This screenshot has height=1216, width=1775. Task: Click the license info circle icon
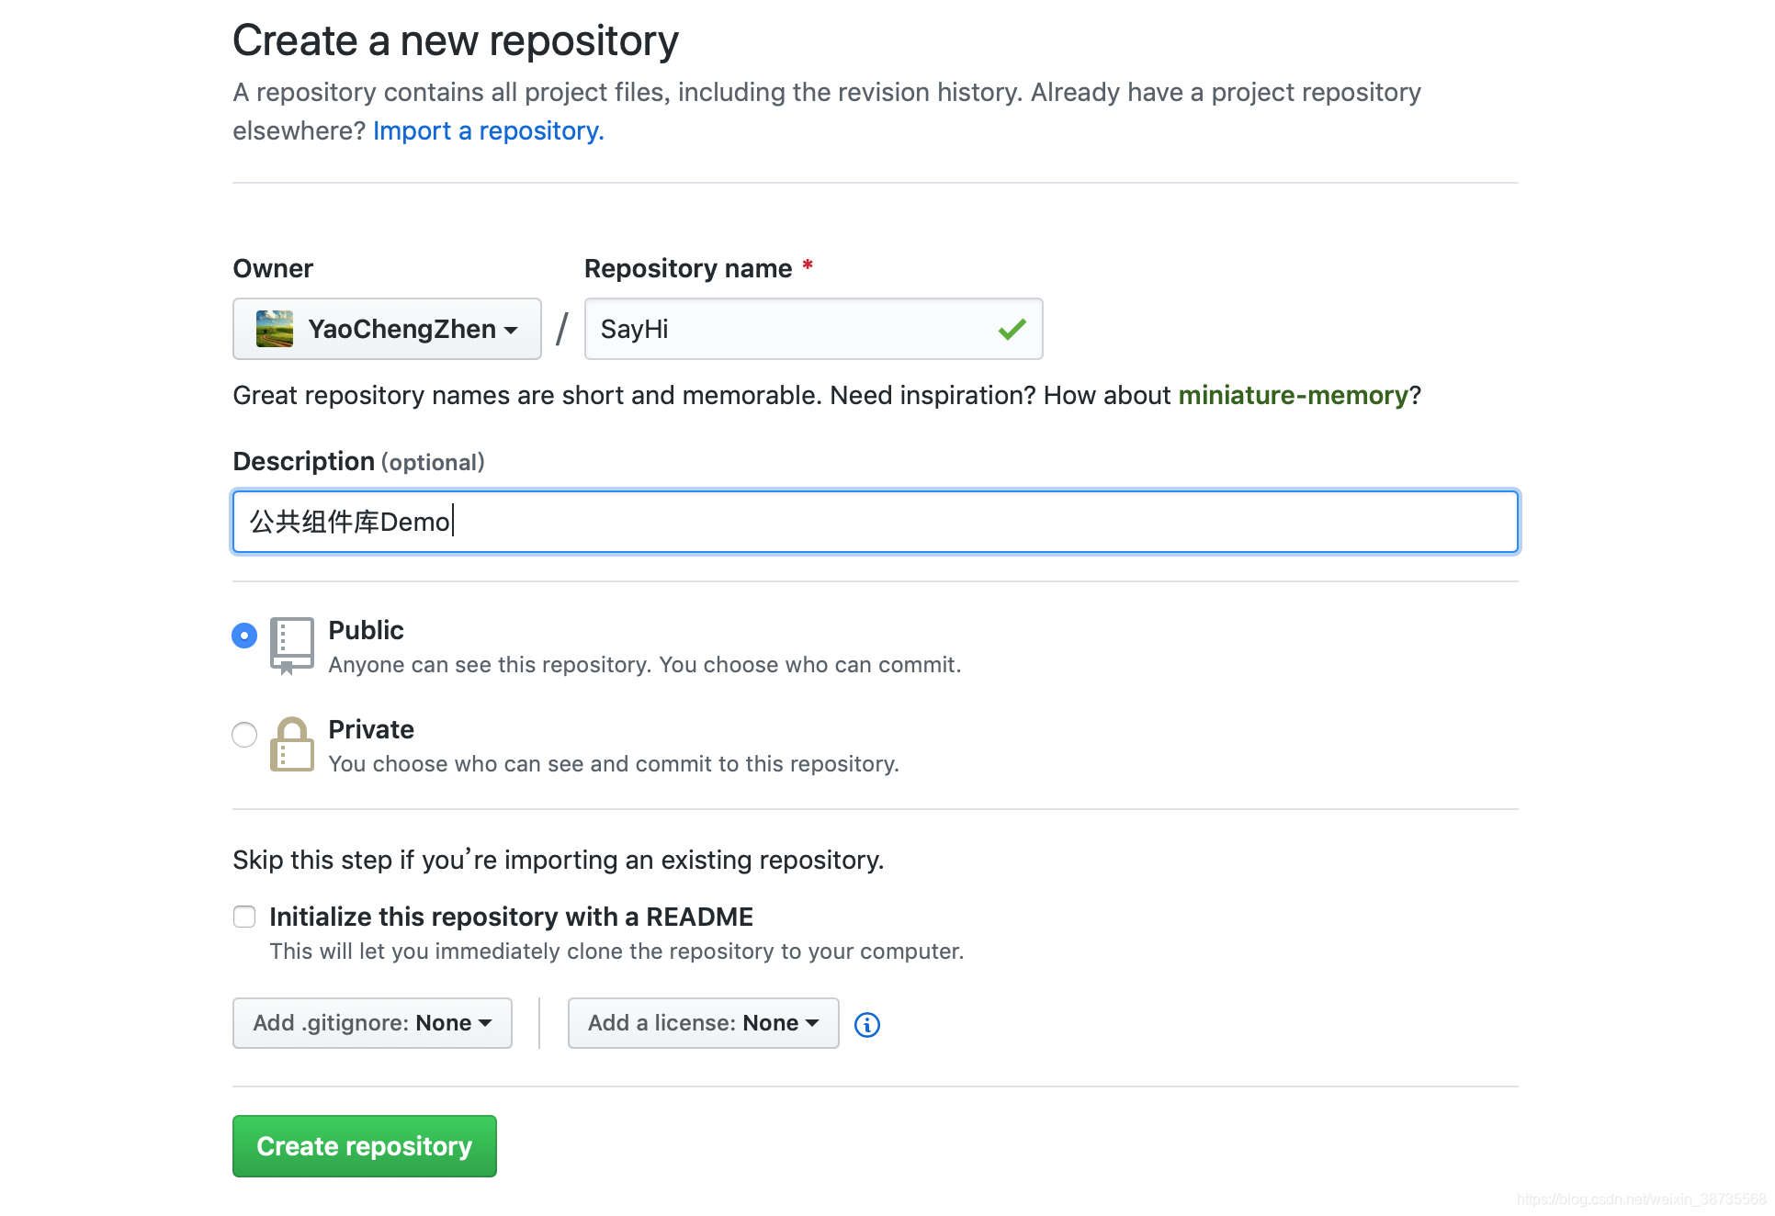point(866,1024)
